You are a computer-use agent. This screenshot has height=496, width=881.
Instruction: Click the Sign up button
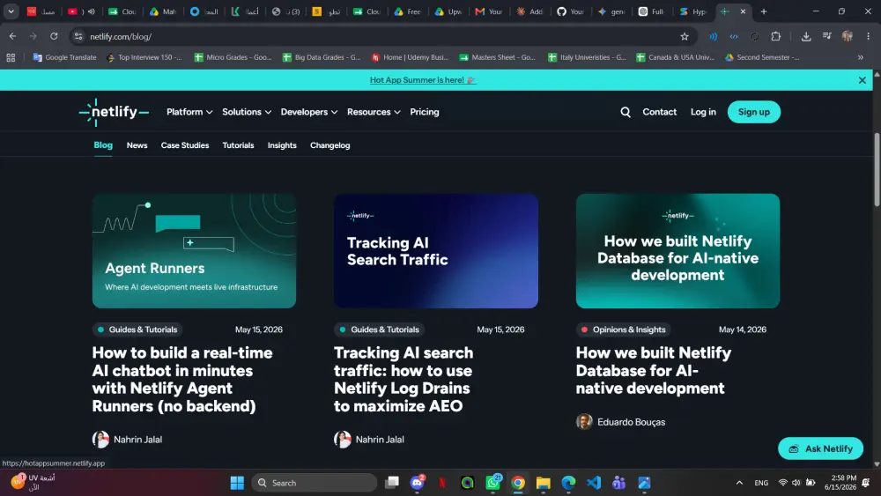click(x=753, y=113)
